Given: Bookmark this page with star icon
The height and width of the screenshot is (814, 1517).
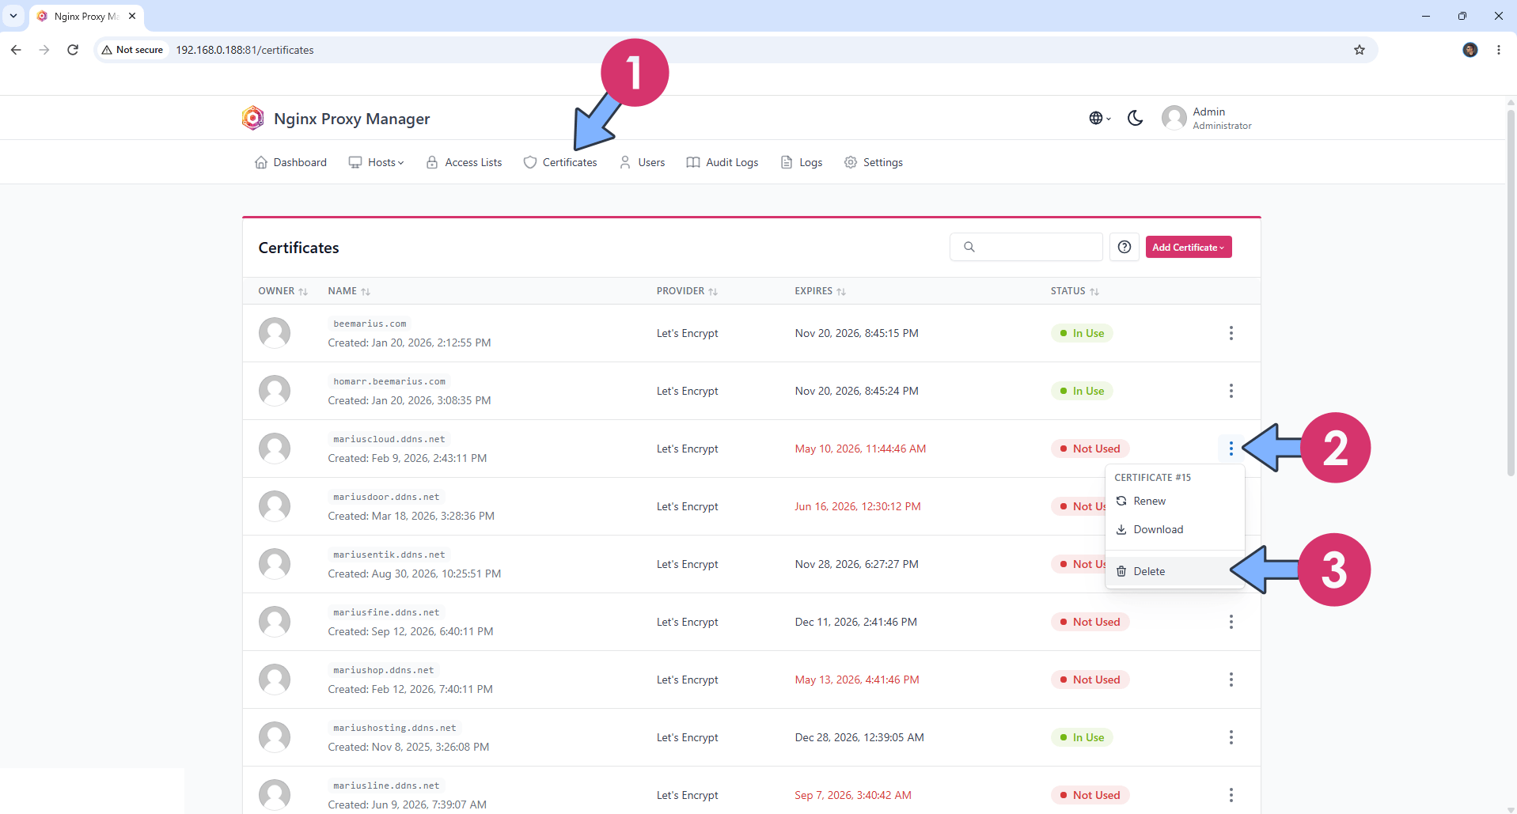Looking at the screenshot, I should [x=1360, y=50].
